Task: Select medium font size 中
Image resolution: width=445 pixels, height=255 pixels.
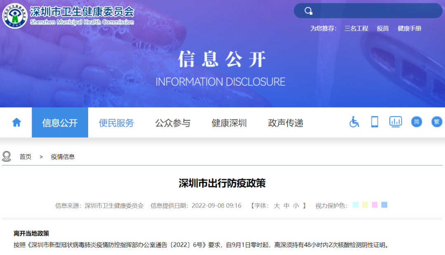Action: 286,206
